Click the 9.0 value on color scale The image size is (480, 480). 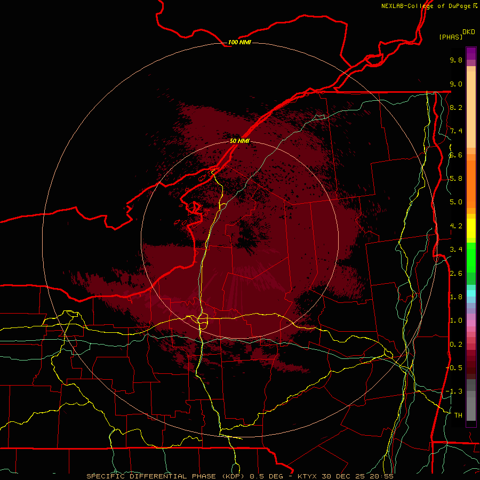click(x=456, y=84)
